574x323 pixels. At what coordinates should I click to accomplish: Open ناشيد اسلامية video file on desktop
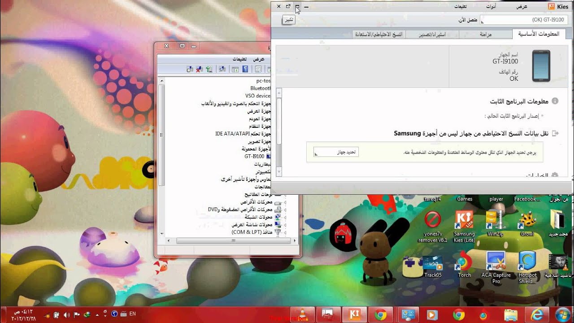558,266
